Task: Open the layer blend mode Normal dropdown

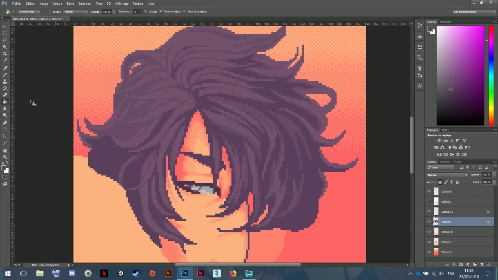Action: click(447, 175)
